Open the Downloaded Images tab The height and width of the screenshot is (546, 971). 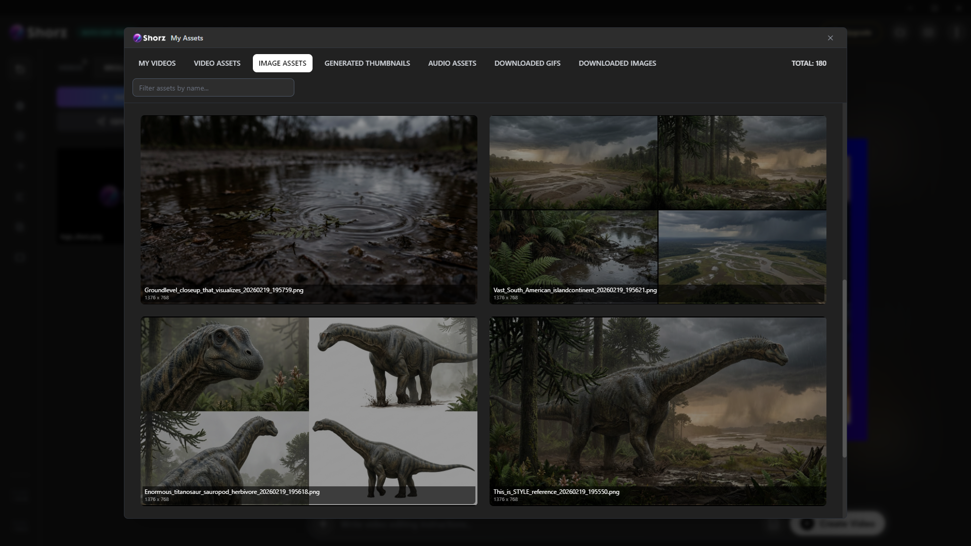pos(617,63)
